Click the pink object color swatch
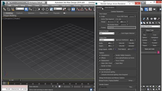 click(158, 52)
